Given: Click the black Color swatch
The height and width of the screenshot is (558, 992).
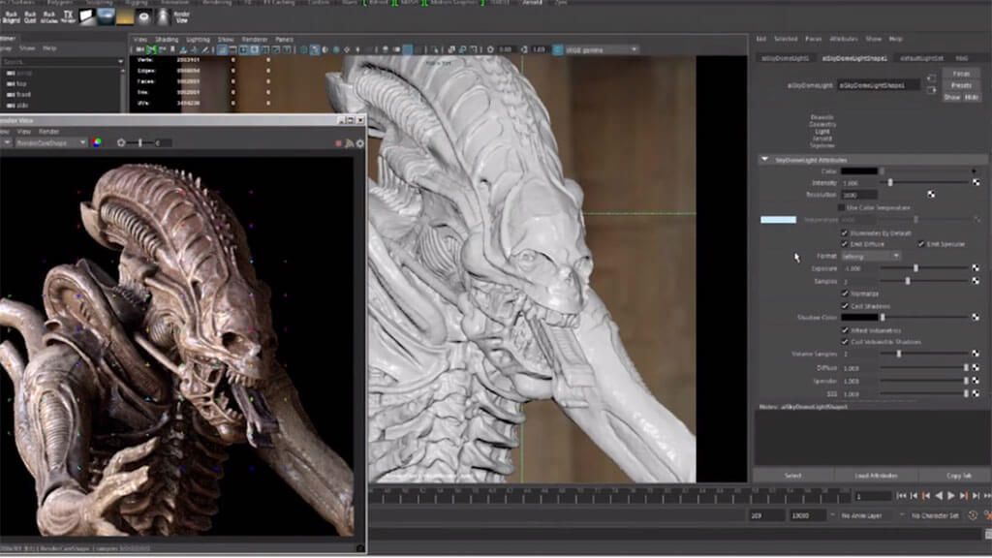Looking at the screenshot, I should pyautogui.click(x=858, y=170).
